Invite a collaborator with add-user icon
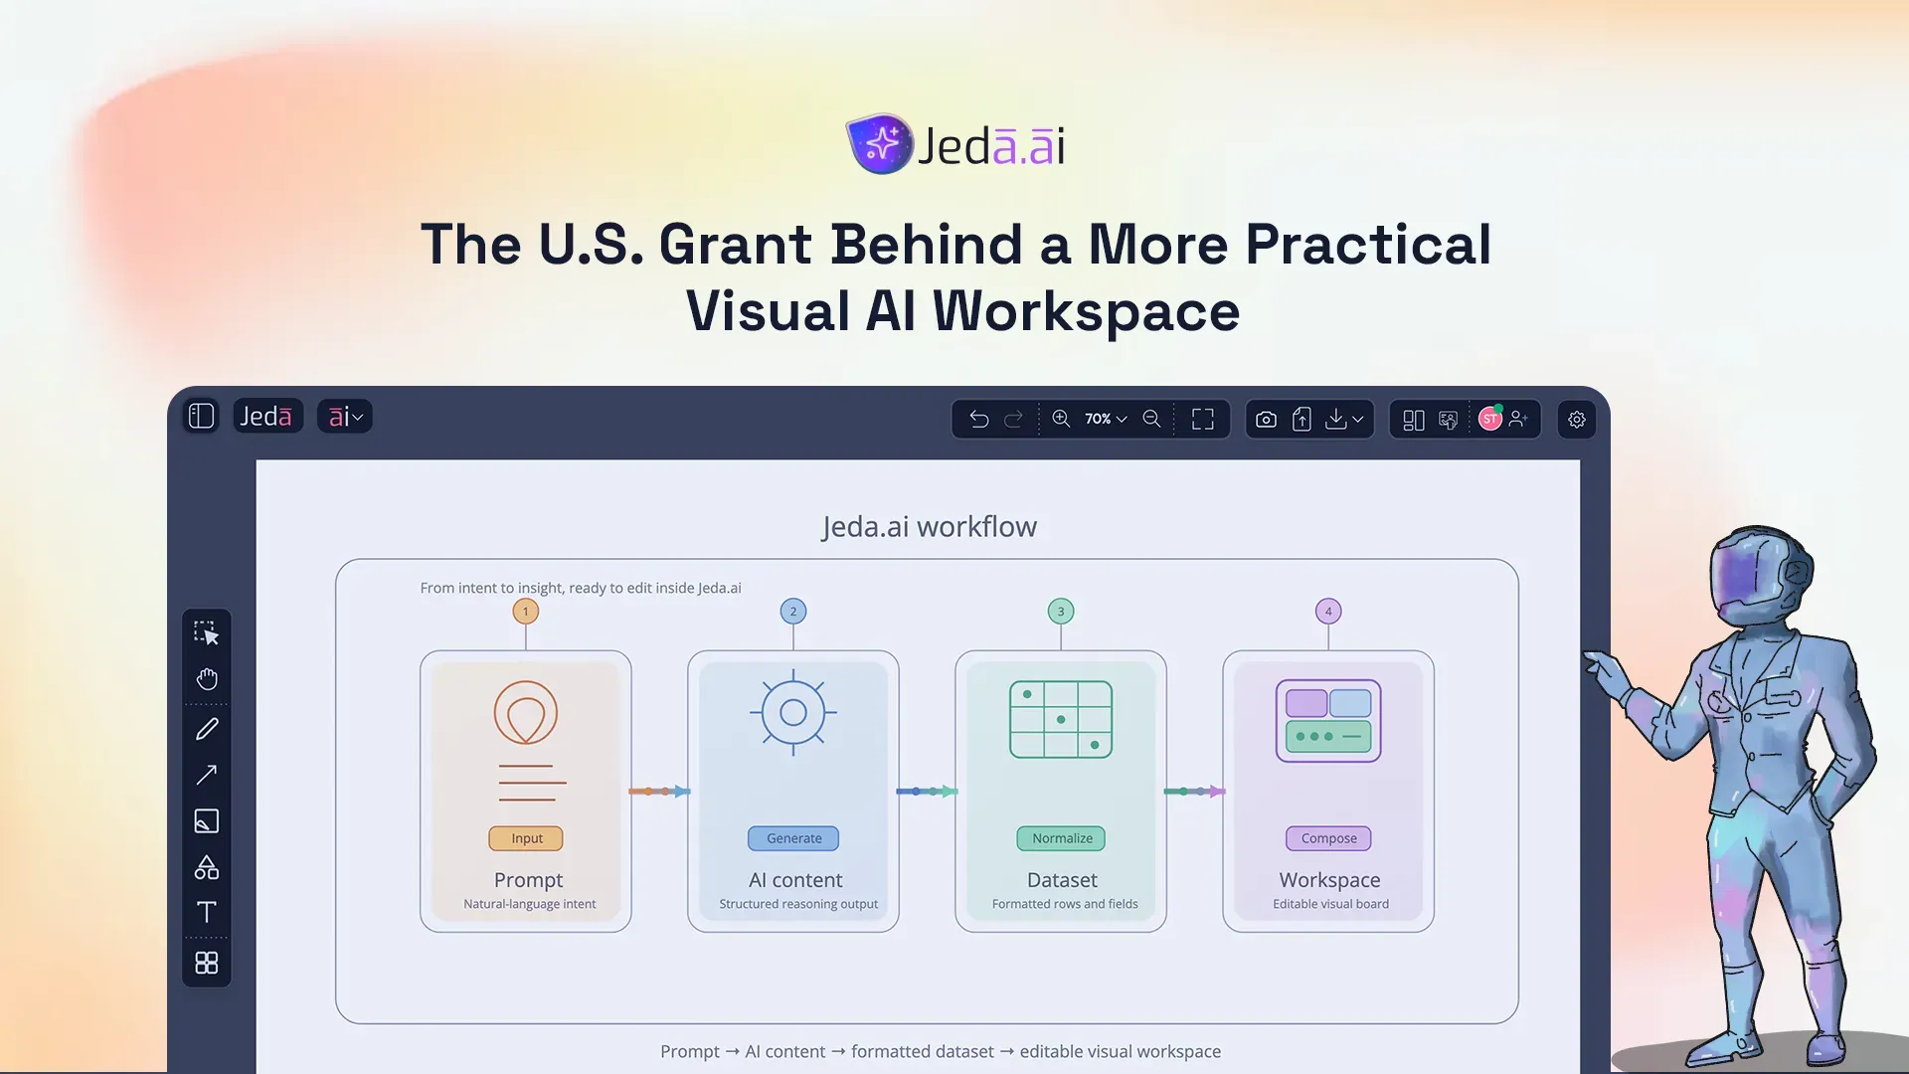The height and width of the screenshot is (1074, 1909). (x=1518, y=419)
